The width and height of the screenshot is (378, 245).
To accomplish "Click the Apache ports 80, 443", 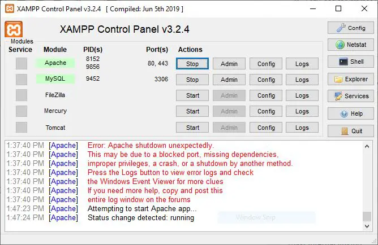I will 158,63.
